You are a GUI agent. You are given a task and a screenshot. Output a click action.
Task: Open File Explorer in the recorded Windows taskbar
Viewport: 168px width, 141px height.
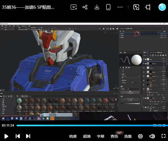pos(3,118)
